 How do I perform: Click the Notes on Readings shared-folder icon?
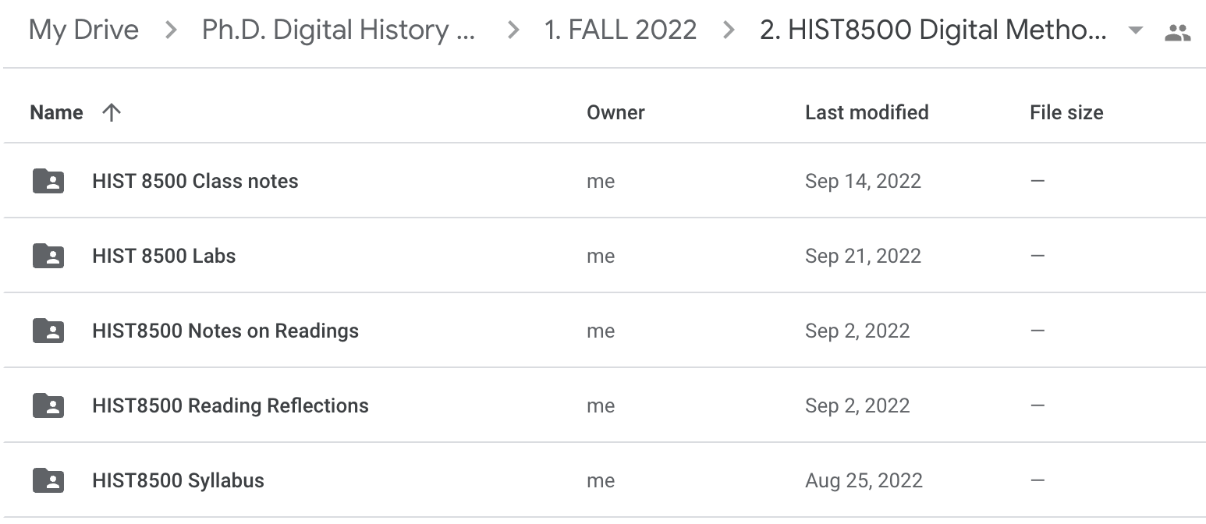point(48,331)
